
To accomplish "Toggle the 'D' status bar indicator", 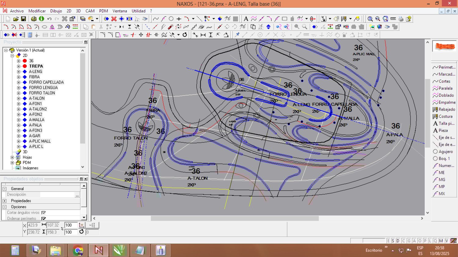I will (x=398, y=241).
